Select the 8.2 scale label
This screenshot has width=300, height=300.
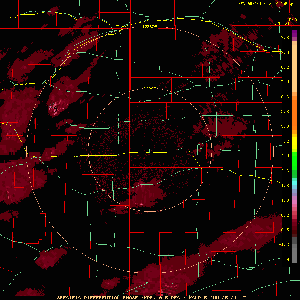[285, 67]
